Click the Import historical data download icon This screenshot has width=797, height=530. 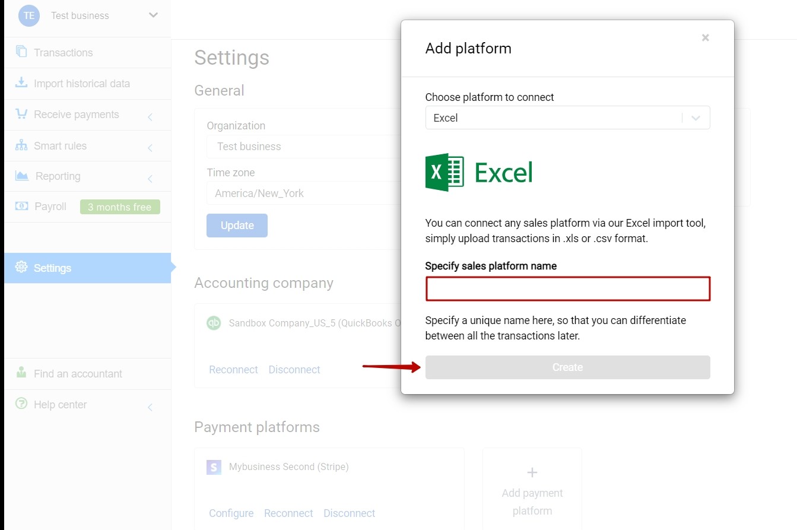21,82
